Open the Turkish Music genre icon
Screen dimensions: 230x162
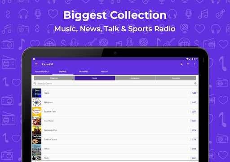pyautogui.click(x=37, y=139)
